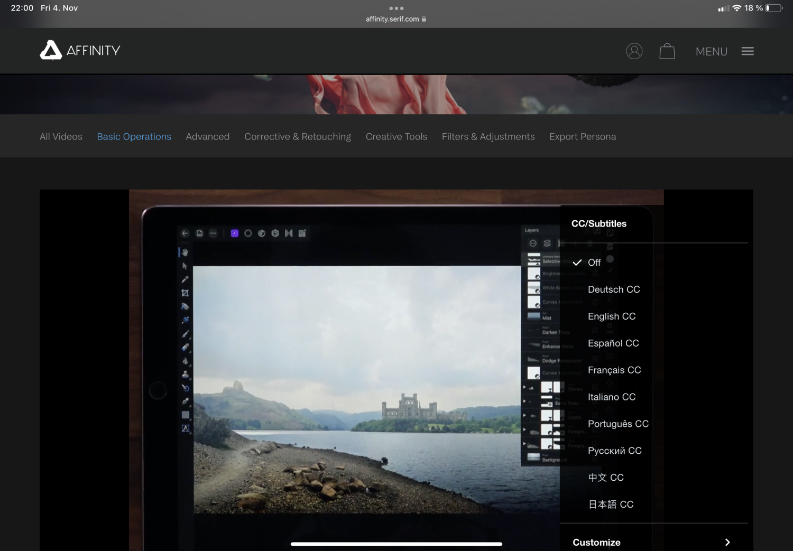
Task: Expand the Customize subtitles submenu
Action: click(653, 542)
